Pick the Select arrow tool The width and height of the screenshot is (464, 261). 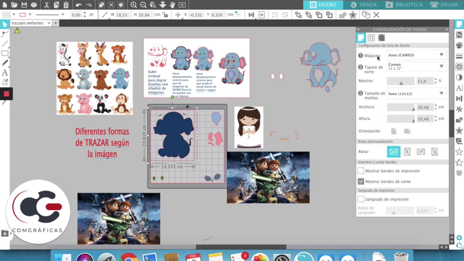click(x=5, y=24)
